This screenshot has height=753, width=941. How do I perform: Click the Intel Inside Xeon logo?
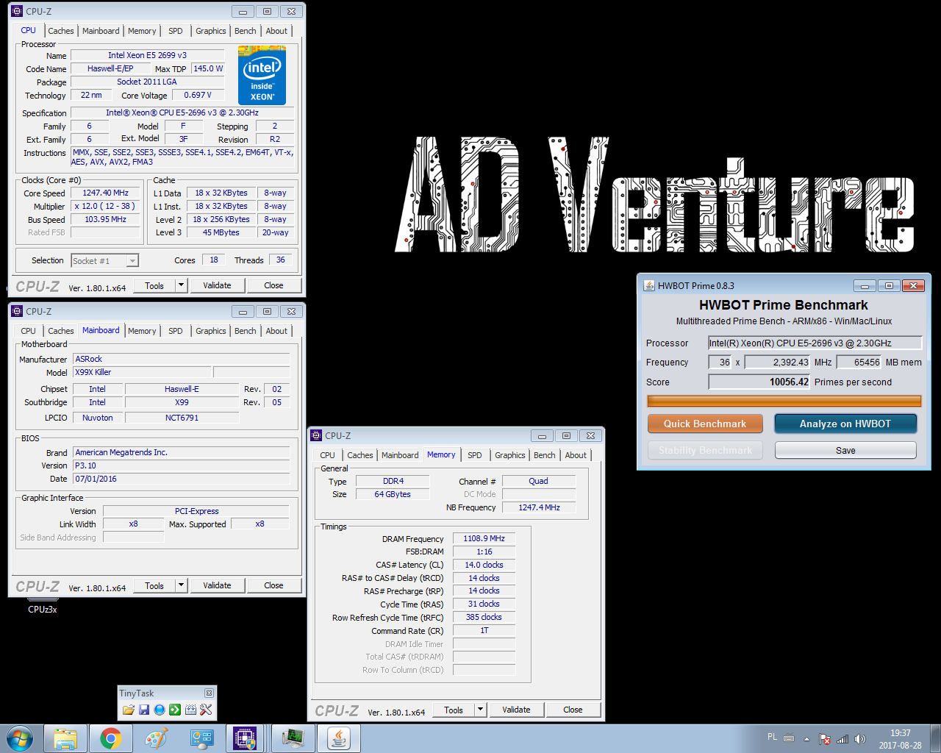[x=262, y=76]
